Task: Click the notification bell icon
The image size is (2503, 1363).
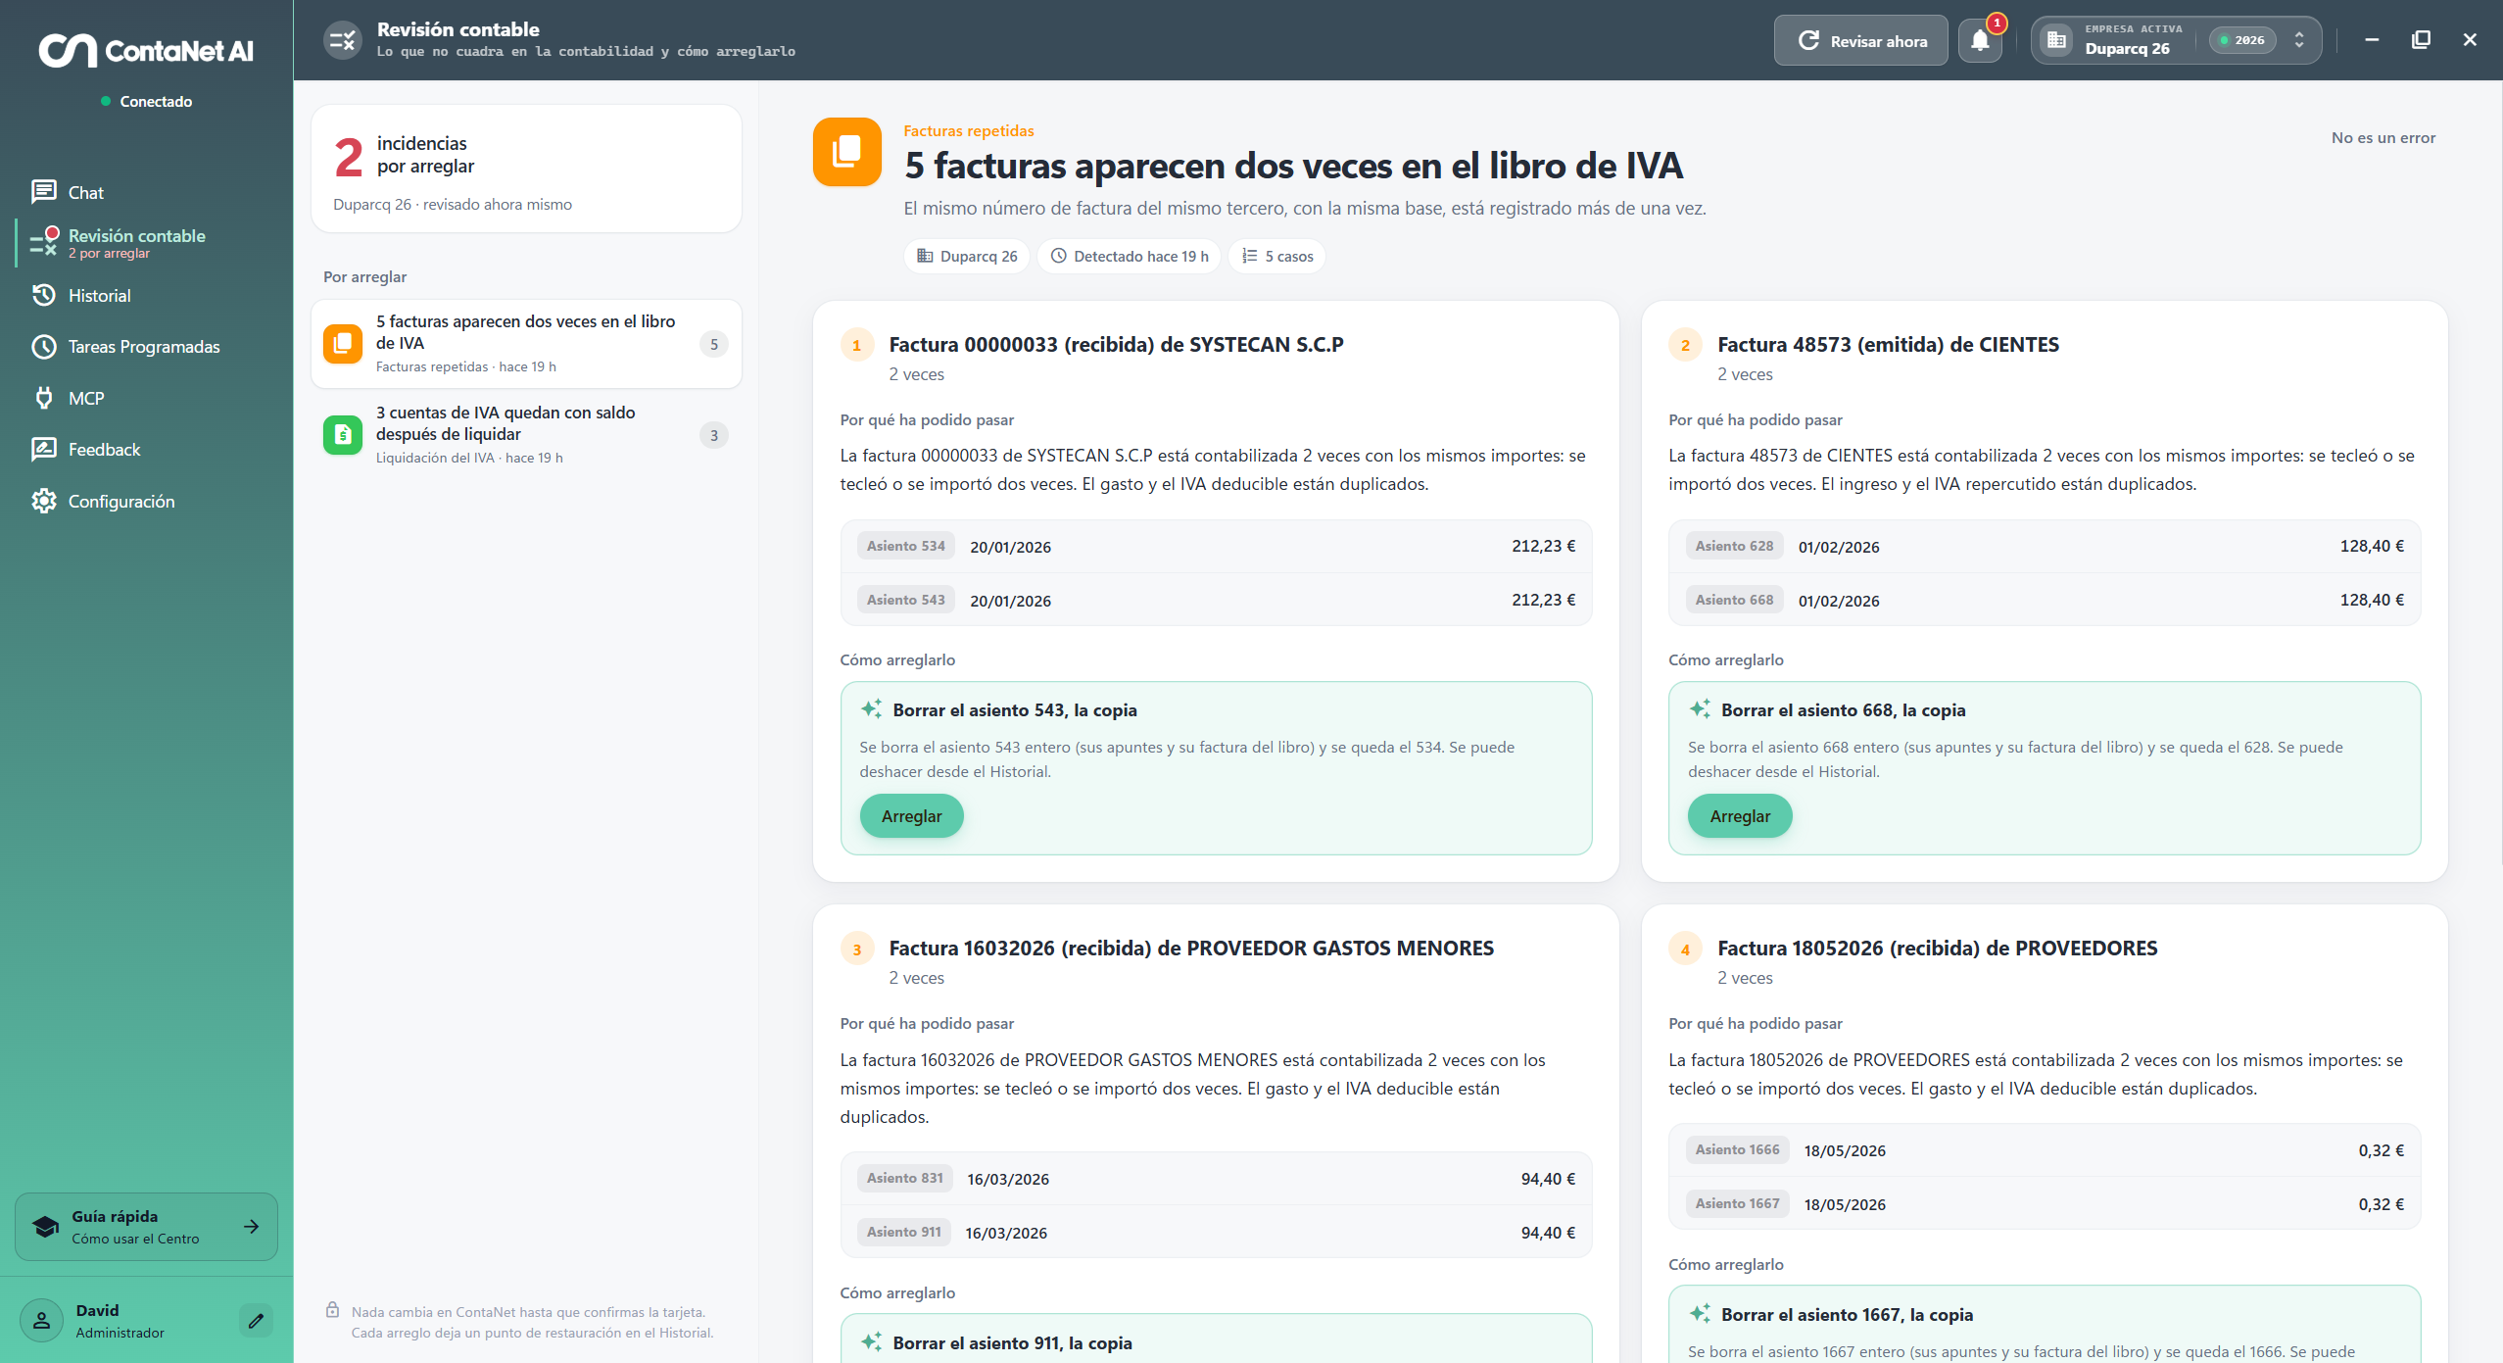Action: coord(1980,41)
